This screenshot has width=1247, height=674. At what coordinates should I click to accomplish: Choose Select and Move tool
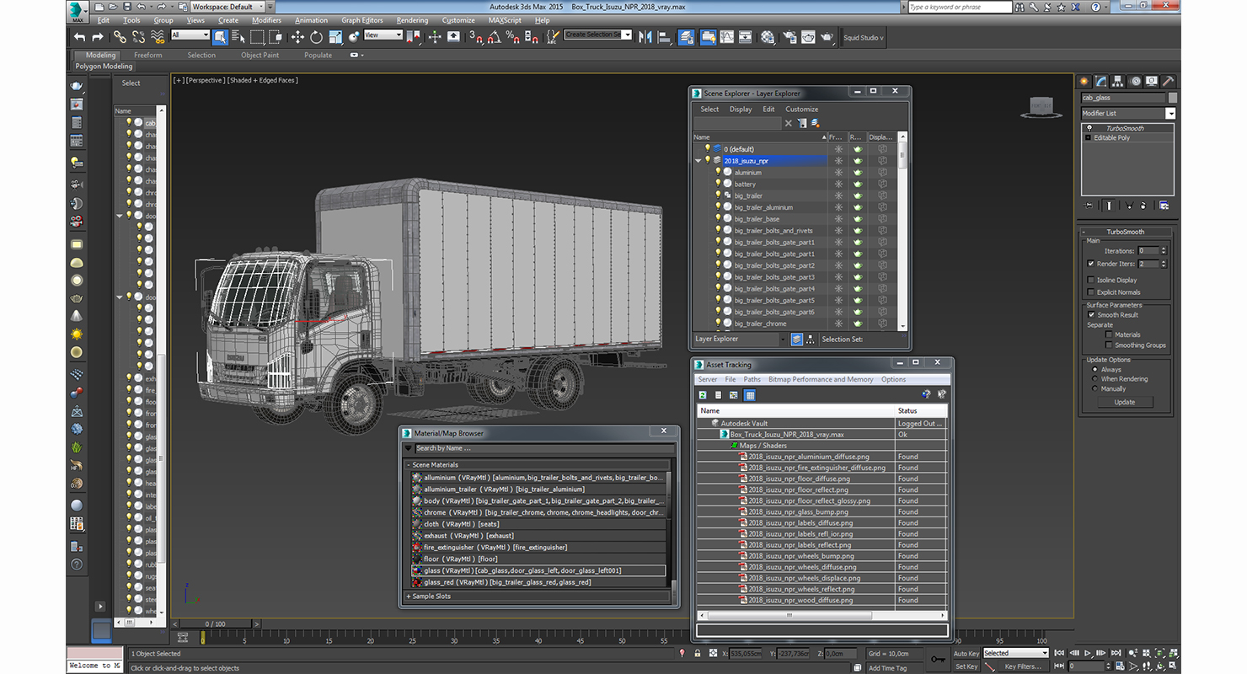pos(297,37)
